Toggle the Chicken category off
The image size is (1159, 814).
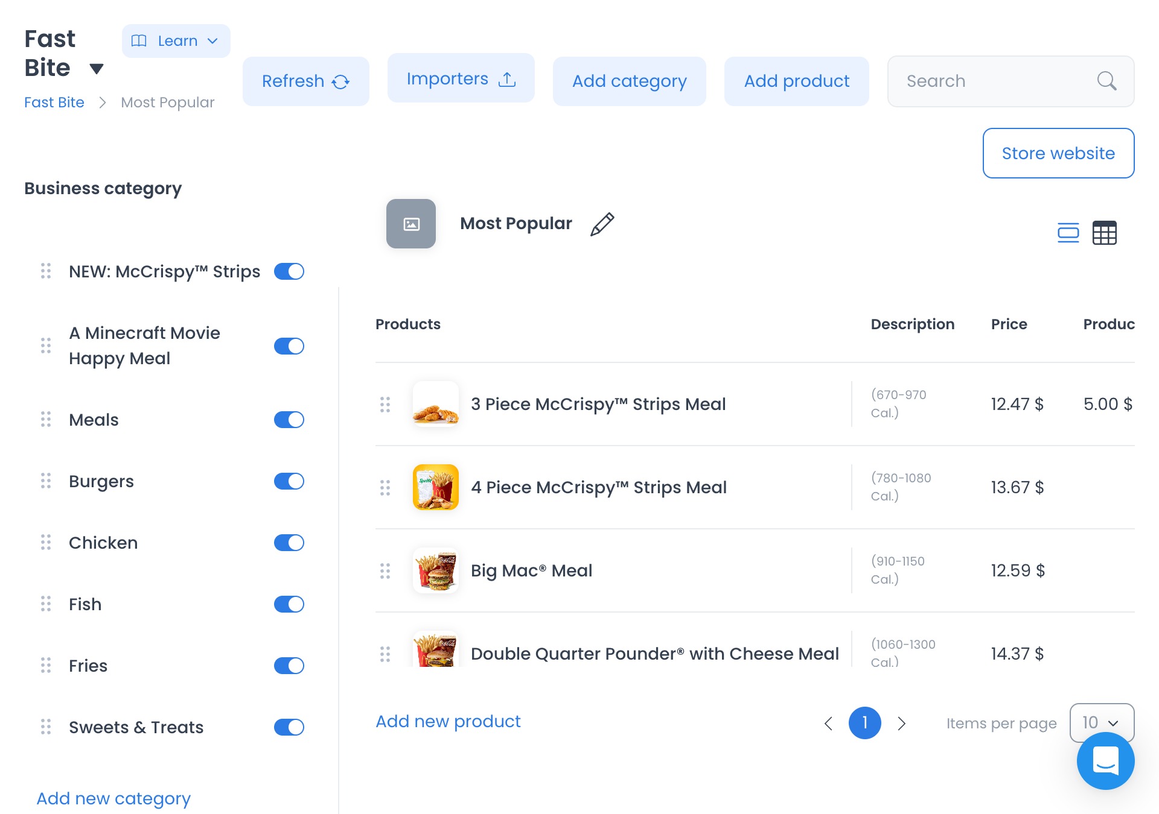click(289, 543)
